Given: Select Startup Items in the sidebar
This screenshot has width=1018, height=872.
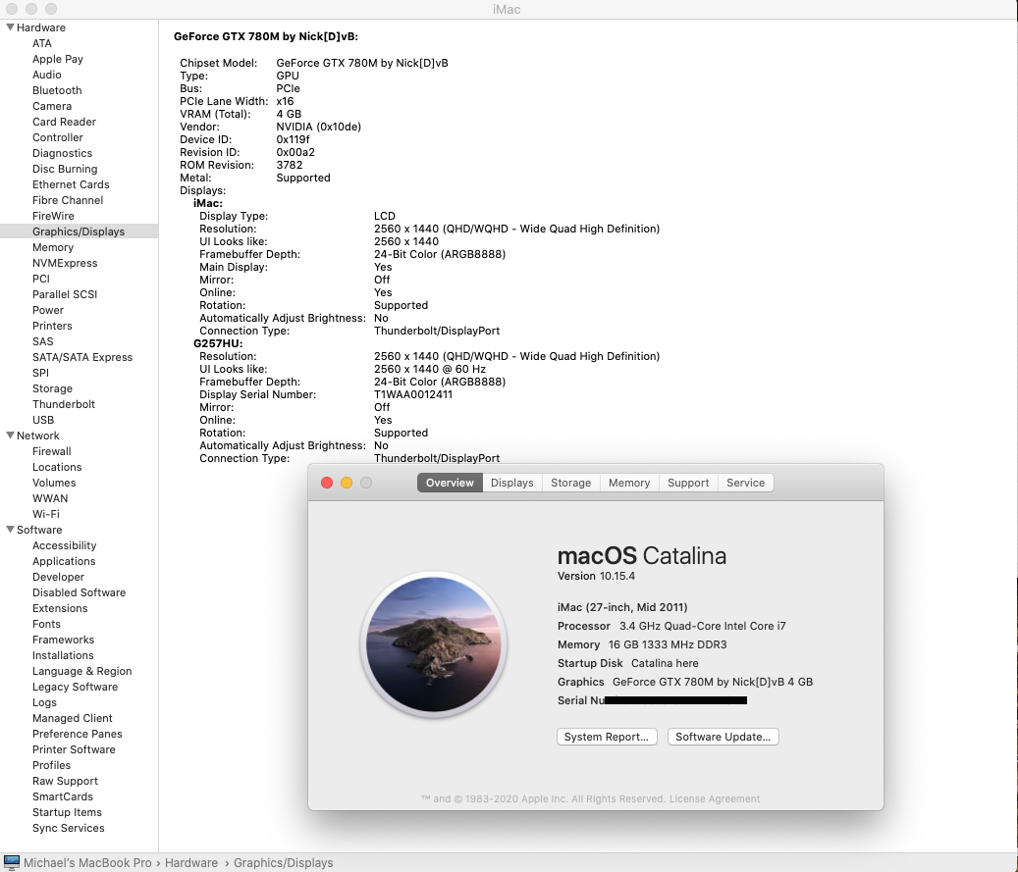Looking at the screenshot, I should (67, 812).
